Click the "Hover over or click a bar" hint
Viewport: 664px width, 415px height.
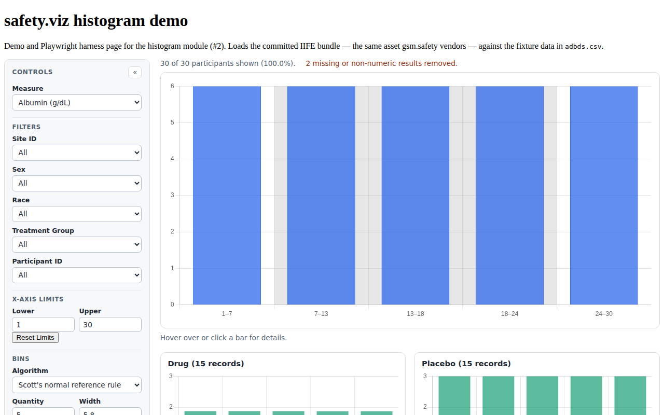click(x=224, y=338)
